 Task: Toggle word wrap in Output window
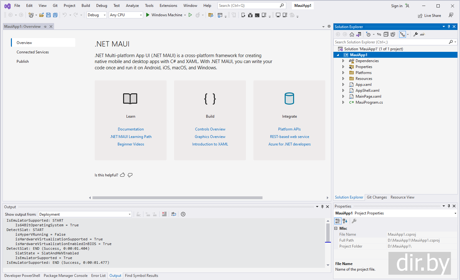(x=174, y=214)
